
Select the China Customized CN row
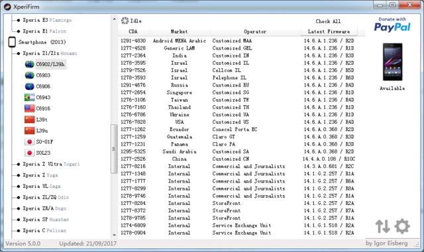[237, 159]
